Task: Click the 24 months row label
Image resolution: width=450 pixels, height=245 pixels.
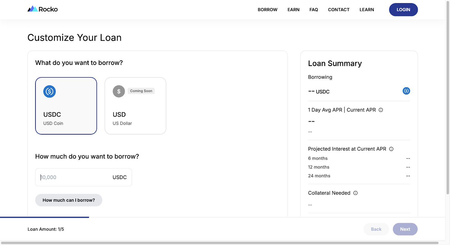Action: 319,176
